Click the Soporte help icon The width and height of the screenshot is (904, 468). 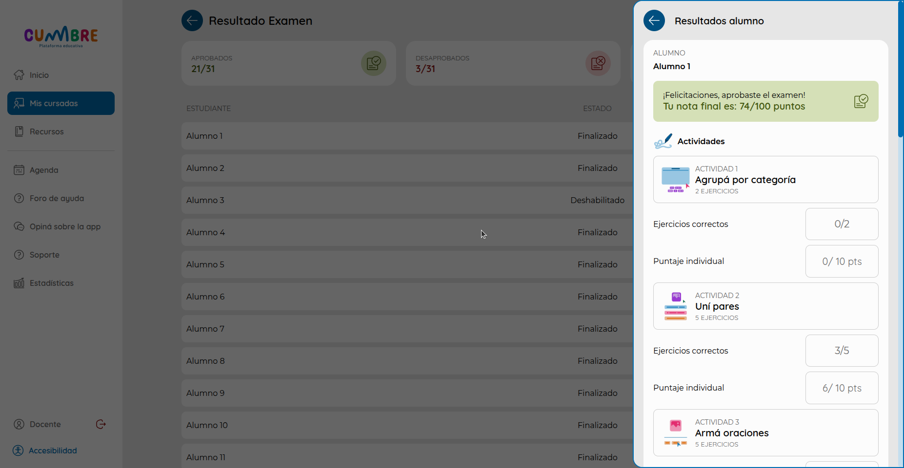[19, 255]
